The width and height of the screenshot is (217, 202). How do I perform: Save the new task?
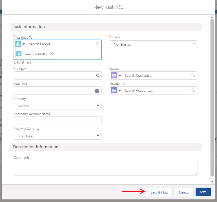coord(203,192)
